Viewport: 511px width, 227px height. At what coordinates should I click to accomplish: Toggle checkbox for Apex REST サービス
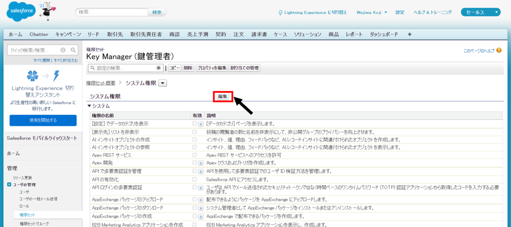tap(195, 155)
